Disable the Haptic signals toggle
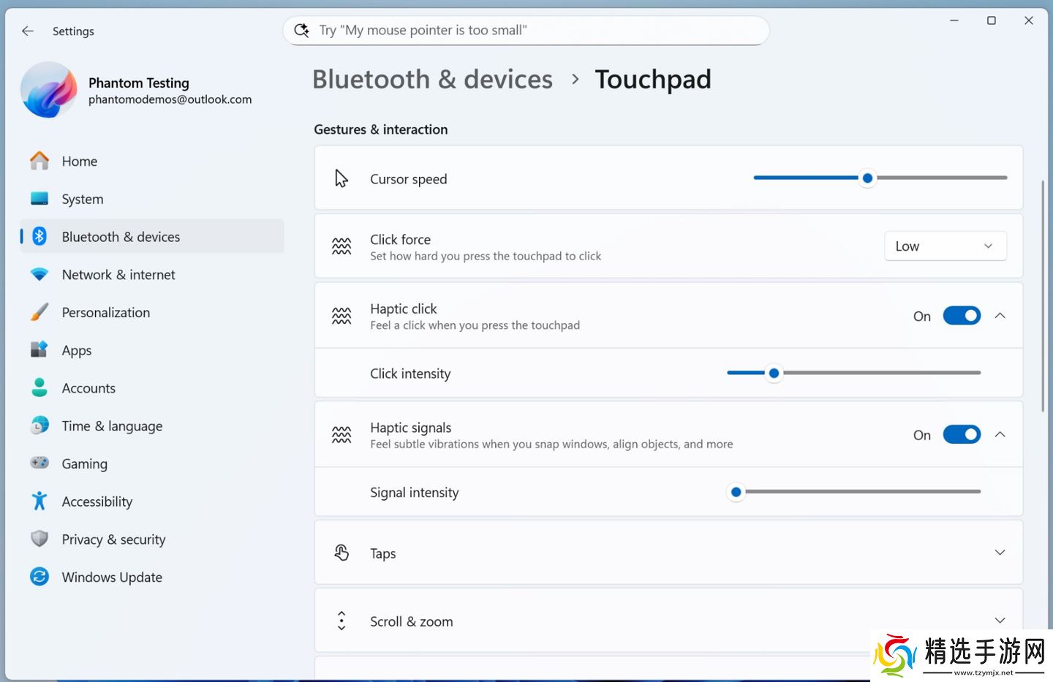 [961, 435]
